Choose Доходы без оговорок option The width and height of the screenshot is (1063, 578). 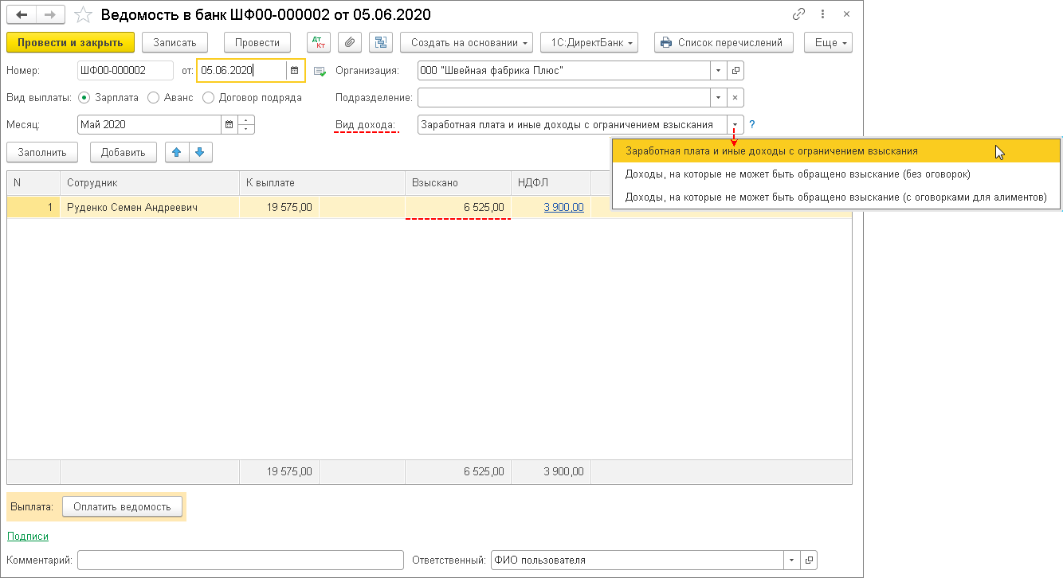tap(836, 174)
